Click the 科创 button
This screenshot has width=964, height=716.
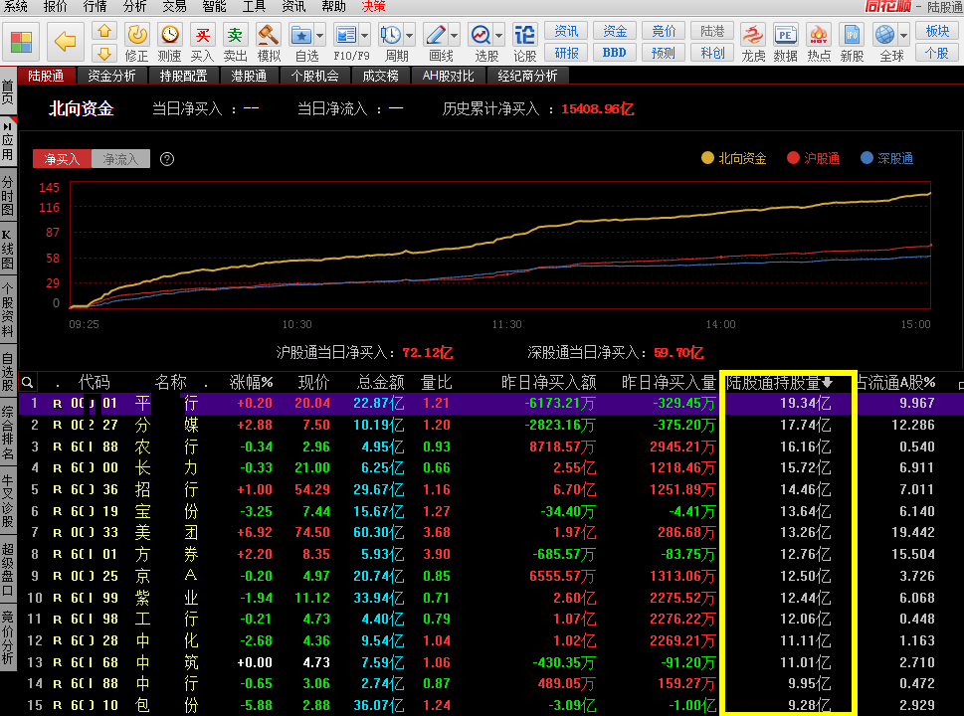coord(712,54)
